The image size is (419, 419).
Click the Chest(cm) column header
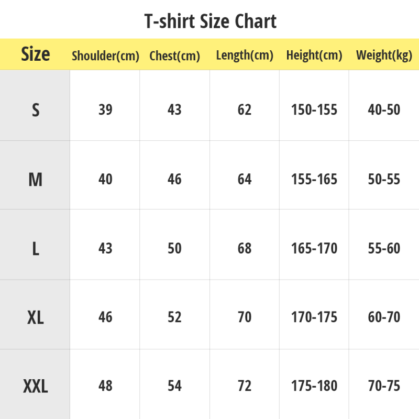175,56
